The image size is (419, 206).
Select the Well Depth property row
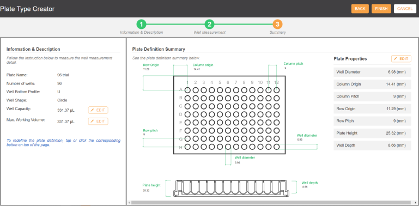(372, 146)
